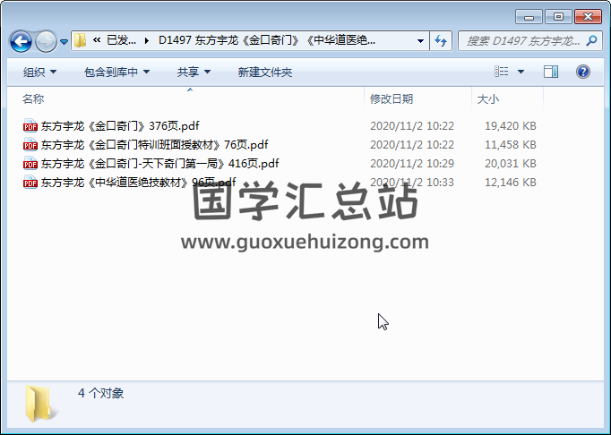Select PDF icon of 《金口奇门-天下奇门第一局》416页.pdf

pyautogui.click(x=30, y=163)
